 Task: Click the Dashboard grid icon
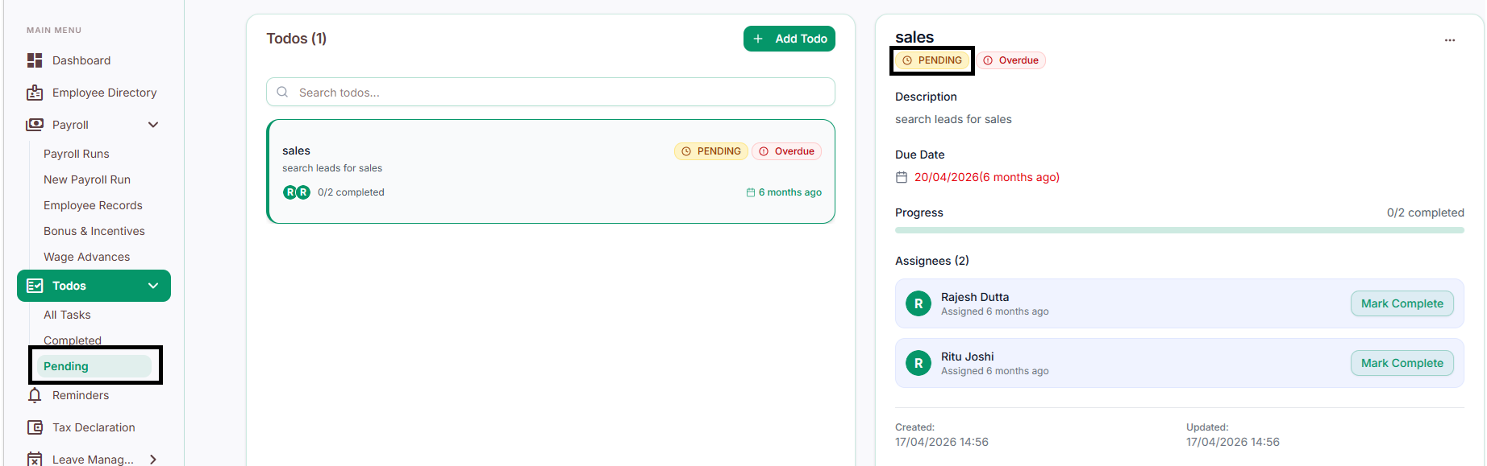click(35, 60)
